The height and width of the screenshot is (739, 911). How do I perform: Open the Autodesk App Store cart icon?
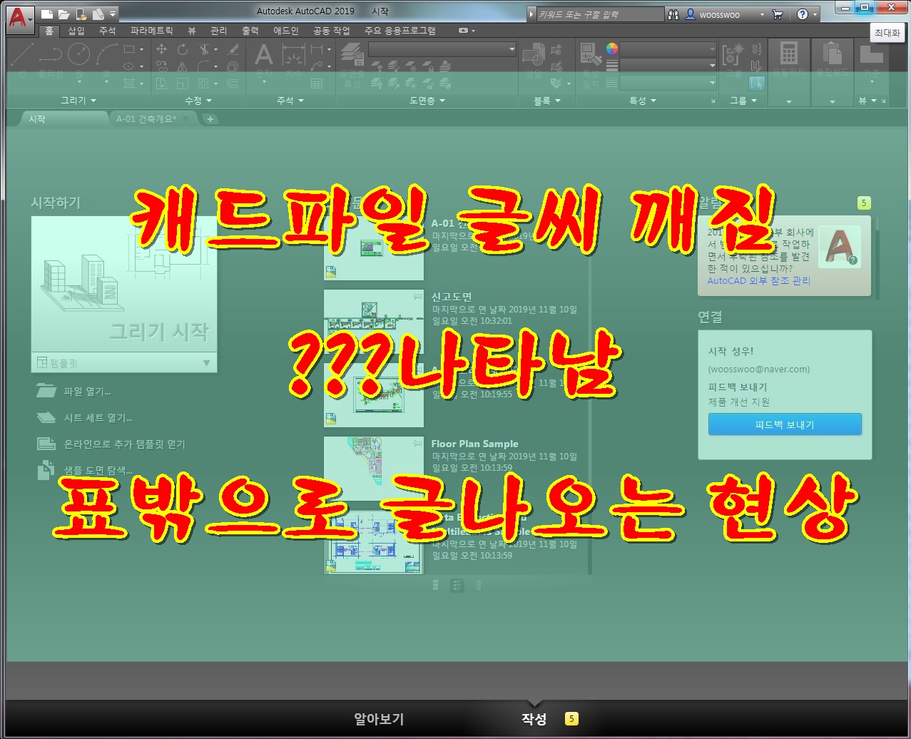778,14
